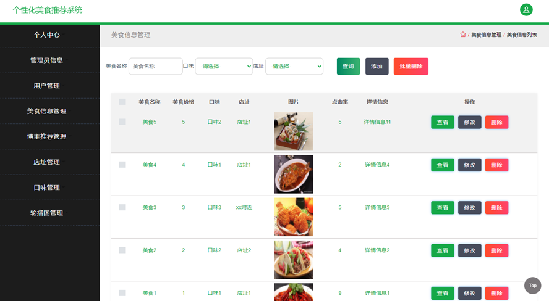
Task: Click 修改 for 美食4
Action: pos(469,165)
